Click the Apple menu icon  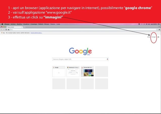[x=2, y=24]
